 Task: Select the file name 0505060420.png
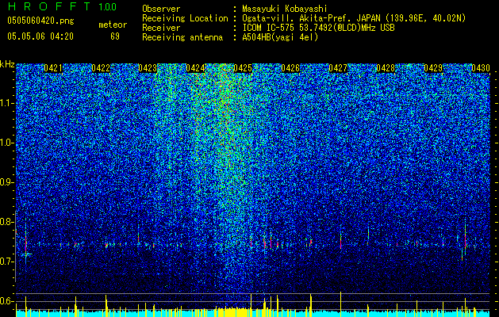click(x=40, y=21)
